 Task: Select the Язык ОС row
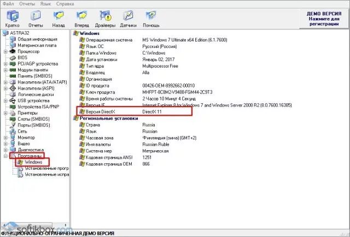pyautogui.click(x=128, y=46)
